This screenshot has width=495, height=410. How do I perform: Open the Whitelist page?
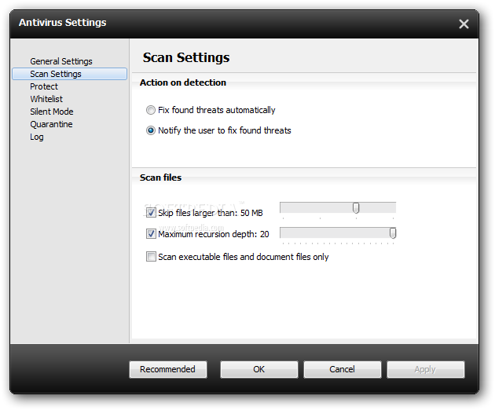tap(46, 99)
